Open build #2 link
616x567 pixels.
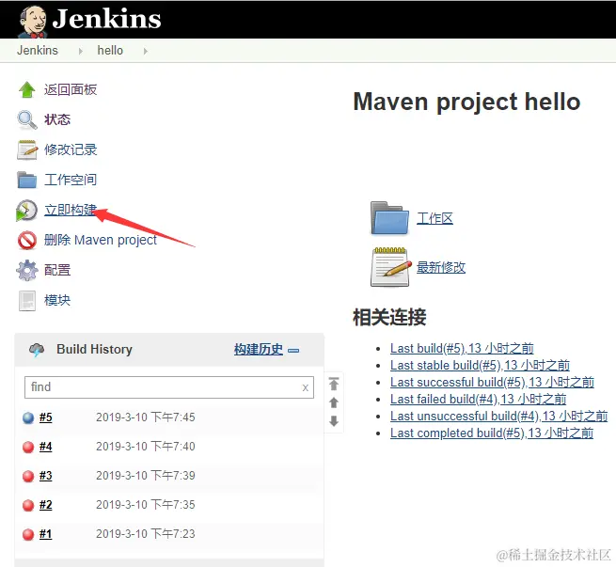[x=45, y=505]
